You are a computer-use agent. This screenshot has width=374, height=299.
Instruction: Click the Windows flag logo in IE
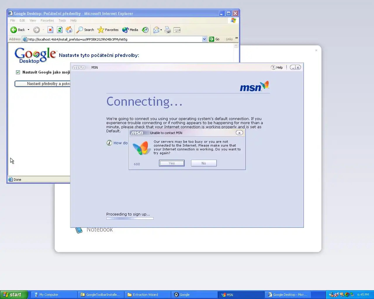pyautogui.click(x=233, y=20)
